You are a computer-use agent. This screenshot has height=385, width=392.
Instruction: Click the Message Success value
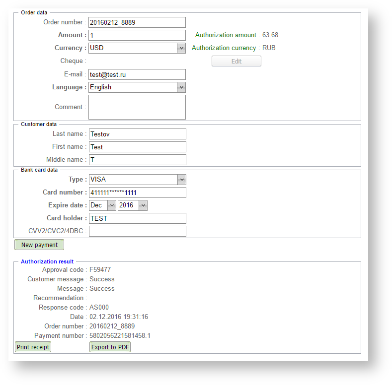pyautogui.click(x=102, y=289)
